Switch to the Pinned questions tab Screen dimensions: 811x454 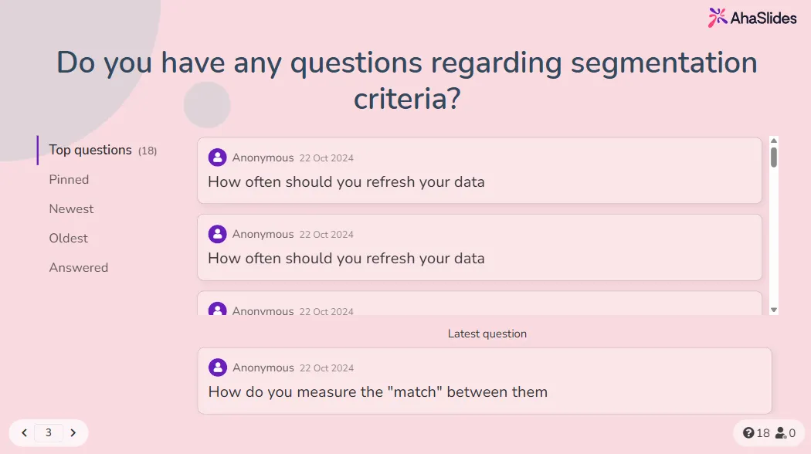point(69,179)
